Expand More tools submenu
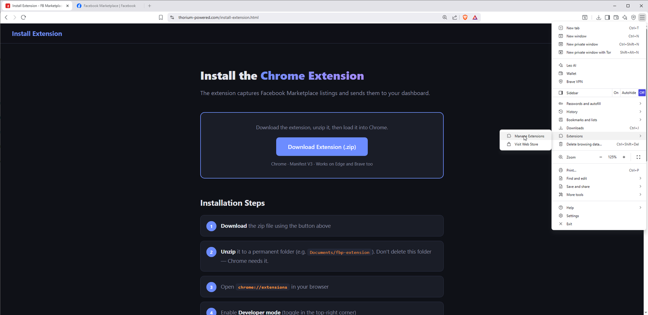This screenshot has width=648, height=315. 599,195
